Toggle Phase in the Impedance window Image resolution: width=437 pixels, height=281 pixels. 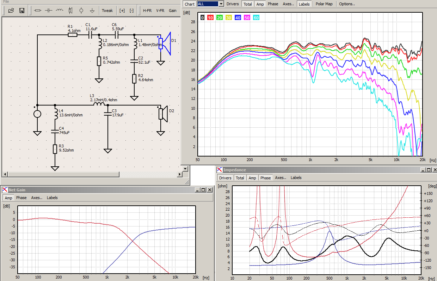point(265,178)
